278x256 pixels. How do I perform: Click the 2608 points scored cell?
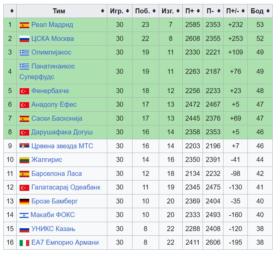(193, 39)
